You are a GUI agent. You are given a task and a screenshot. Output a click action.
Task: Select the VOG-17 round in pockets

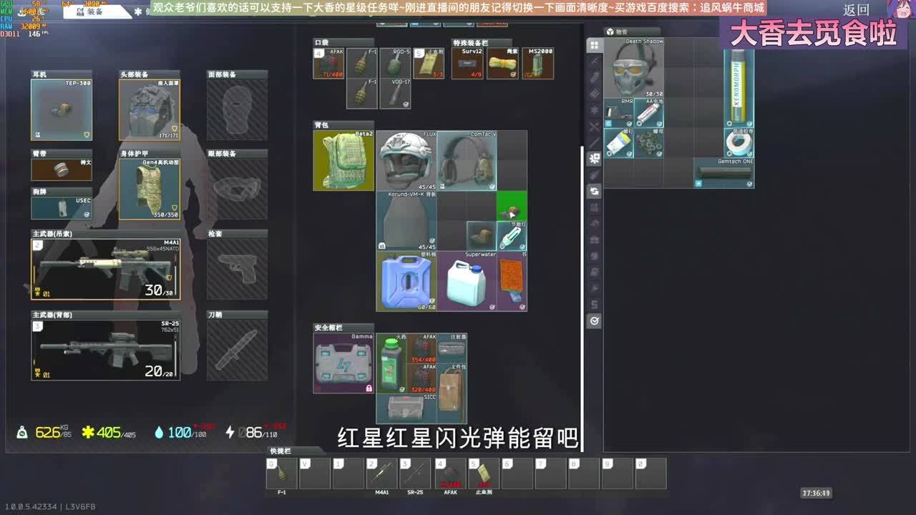pos(395,94)
